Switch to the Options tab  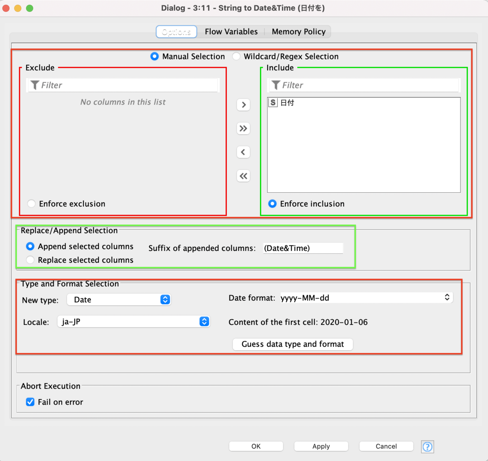tap(176, 32)
